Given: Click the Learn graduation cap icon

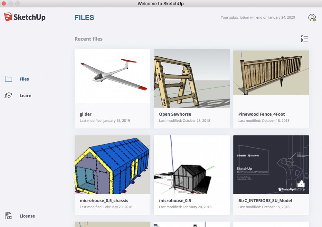Looking at the screenshot, I should point(9,96).
